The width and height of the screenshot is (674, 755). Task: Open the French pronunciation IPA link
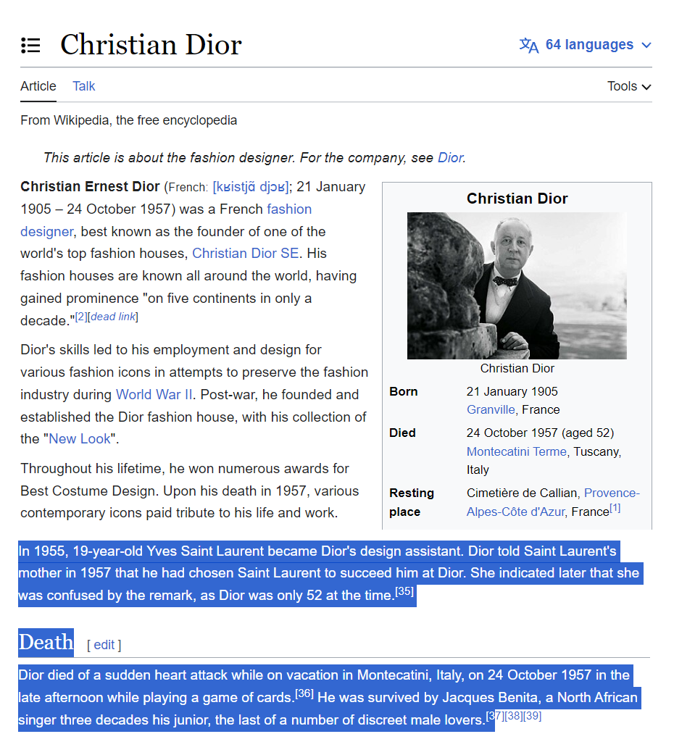tap(251, 187)
